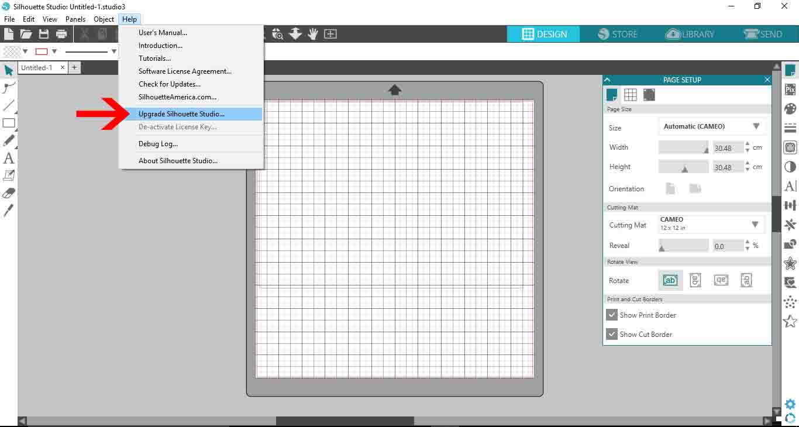Click the Width slider track
This screenshot has width=799, height=427.
pyautogui.click(x=684, y=147)
